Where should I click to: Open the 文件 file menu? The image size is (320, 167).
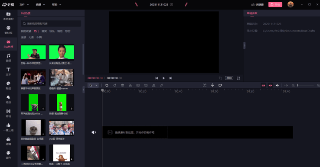pyautogui.click(x=24, y=4)
